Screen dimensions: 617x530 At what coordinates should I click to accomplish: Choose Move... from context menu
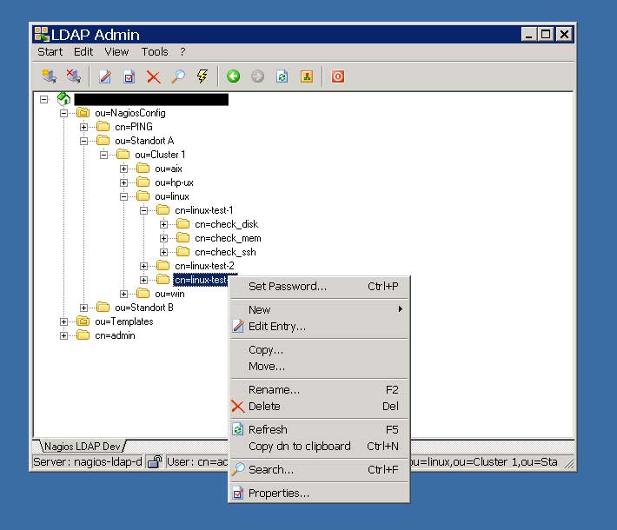tap(319, 367)
